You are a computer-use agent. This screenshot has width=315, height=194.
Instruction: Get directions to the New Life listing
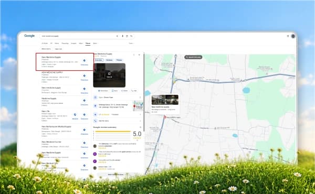[85, 116]
